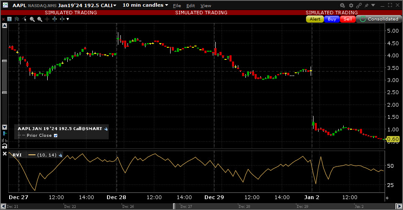Viewport: 403px width, 210px height.
Task: Click the first magnifier zoom icon
Action: tap(32, 19)
